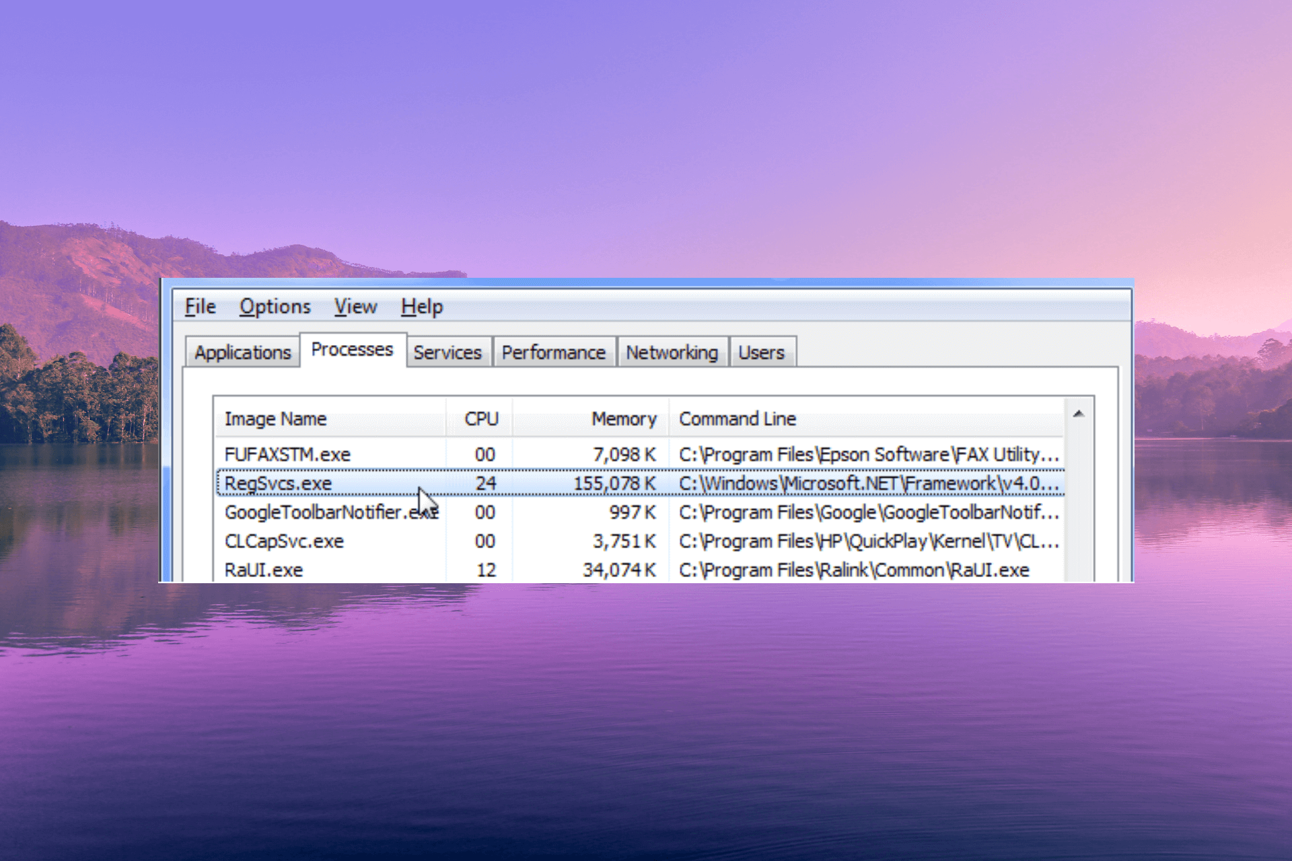
Task: Open the View menu
Action: click(355, 307)
